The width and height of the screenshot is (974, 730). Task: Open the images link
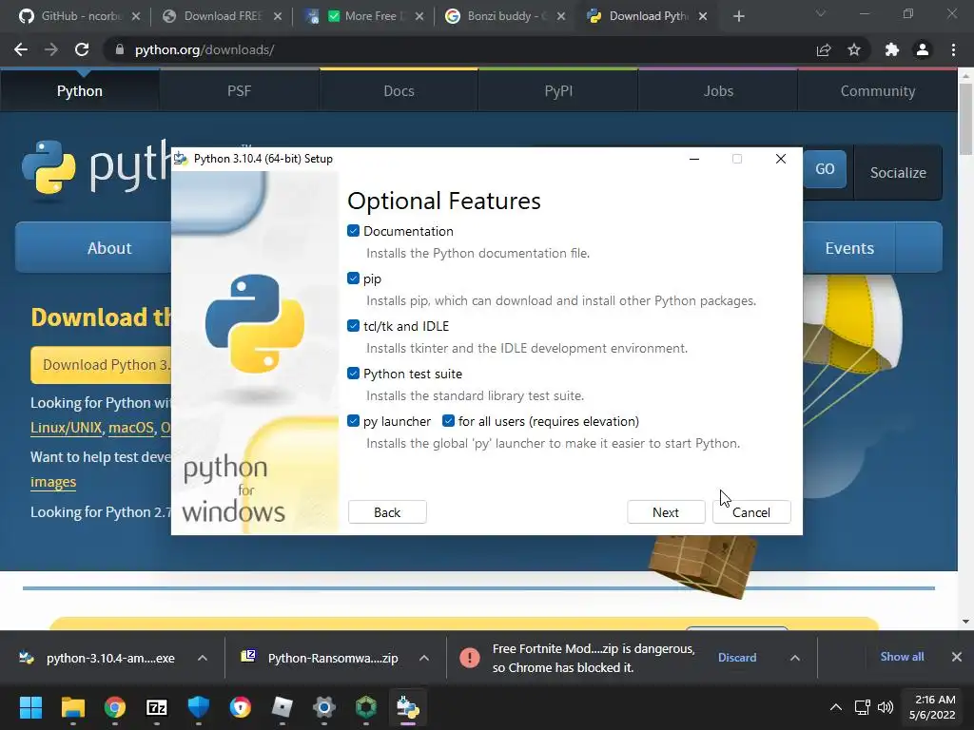(53, 482)
